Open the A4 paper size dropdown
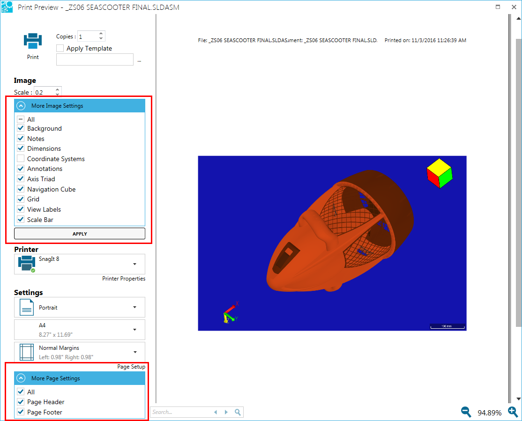Screen dimensions: 522x421 [x=134, y=330]
